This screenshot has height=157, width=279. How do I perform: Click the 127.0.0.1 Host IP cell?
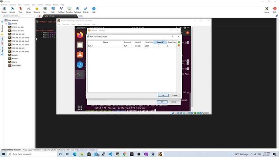pos(138,46)
